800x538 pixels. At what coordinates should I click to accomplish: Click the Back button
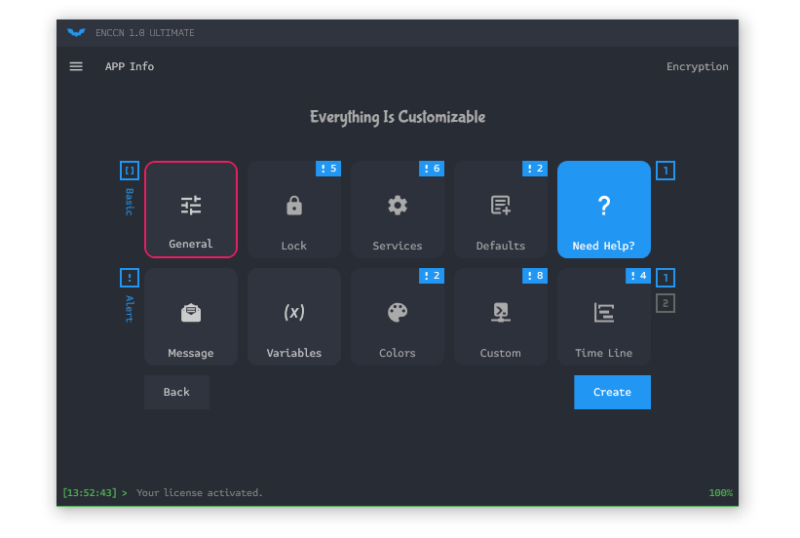pyautogui.click(x=176, y=392)
